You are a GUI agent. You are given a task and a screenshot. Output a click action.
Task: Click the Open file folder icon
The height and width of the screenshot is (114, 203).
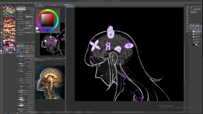coord(40,5)
